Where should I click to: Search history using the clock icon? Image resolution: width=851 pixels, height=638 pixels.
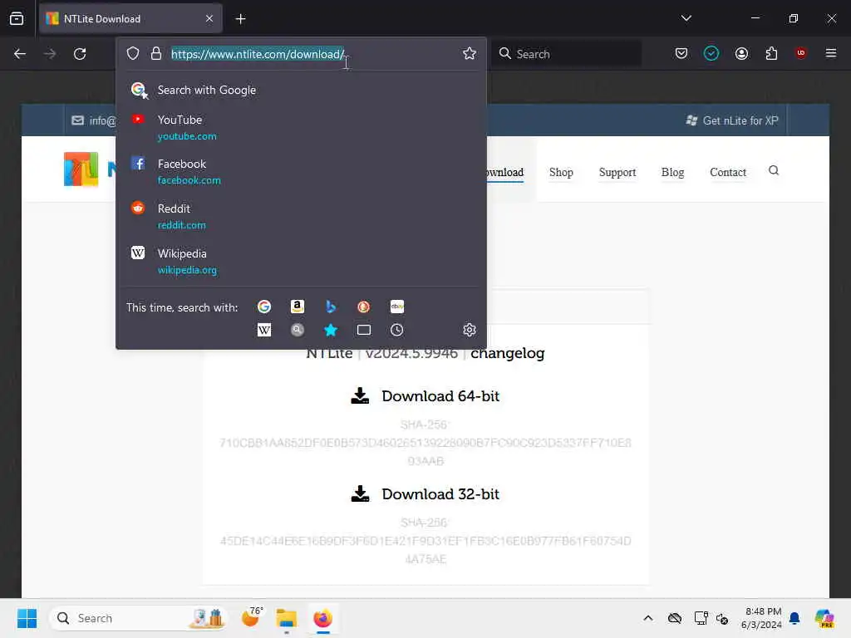[396, 330]
